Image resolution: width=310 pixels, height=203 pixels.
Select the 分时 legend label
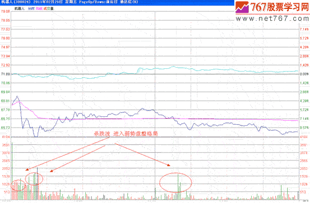31,8
